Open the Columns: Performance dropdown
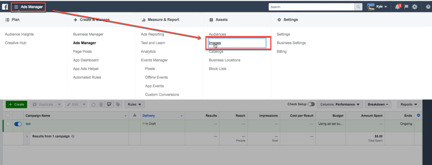The height and width of the screenshot is (165, 432). 339,104
